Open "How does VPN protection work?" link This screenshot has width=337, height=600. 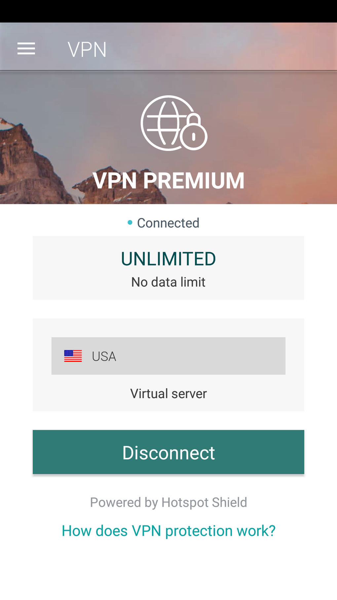tap(168, 531)
